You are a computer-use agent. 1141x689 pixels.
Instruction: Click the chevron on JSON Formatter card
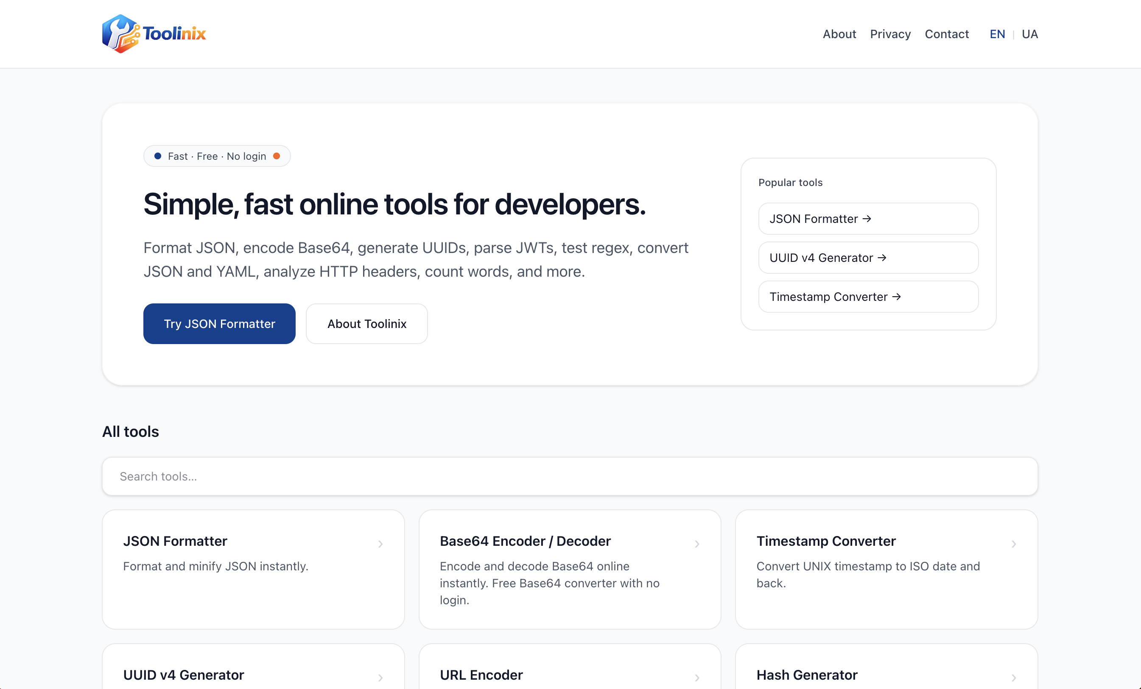[x=380, y=544]
